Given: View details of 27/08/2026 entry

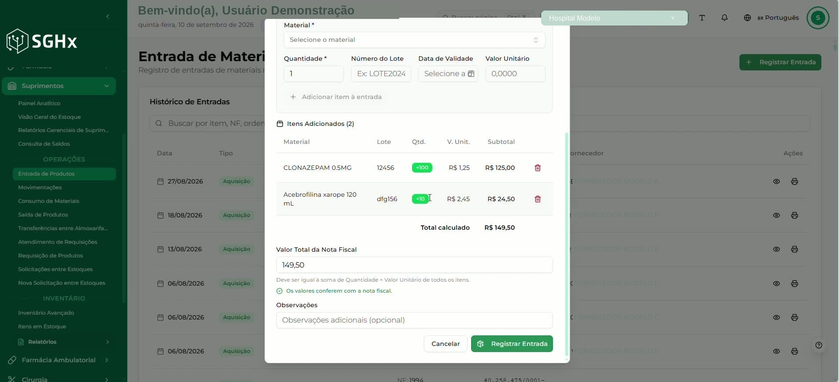Looking at the screenshot, I should pos(776,181).
